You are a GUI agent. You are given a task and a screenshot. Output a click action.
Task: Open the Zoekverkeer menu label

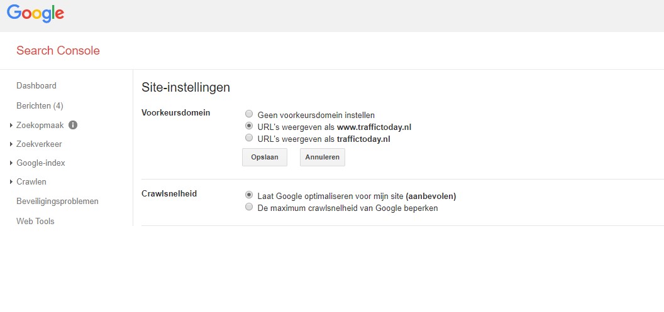tap(39, 144)
